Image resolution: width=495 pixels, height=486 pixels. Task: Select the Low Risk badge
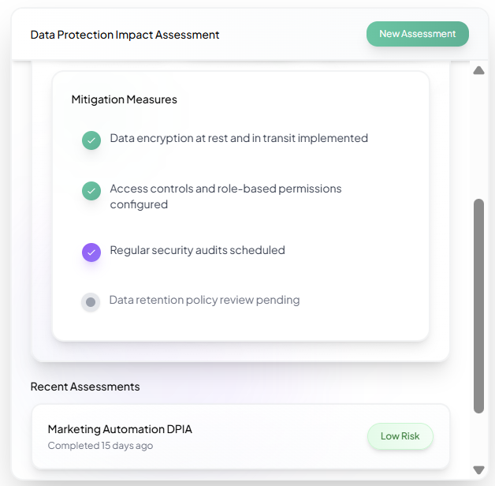(x=400, y=436)
